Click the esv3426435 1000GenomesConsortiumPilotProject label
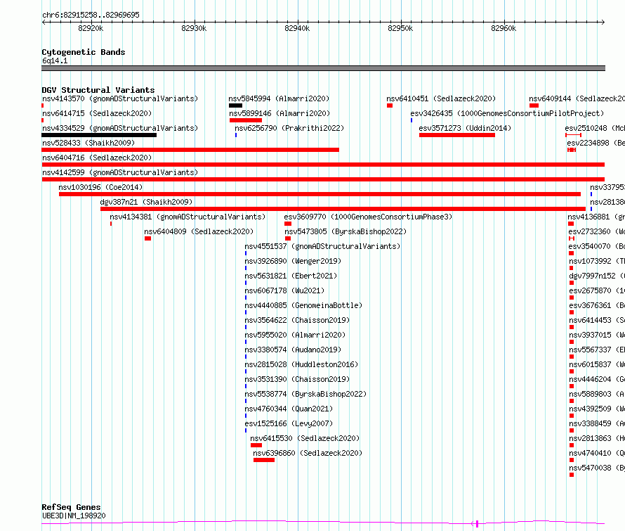625x531 pixels. 508,113
